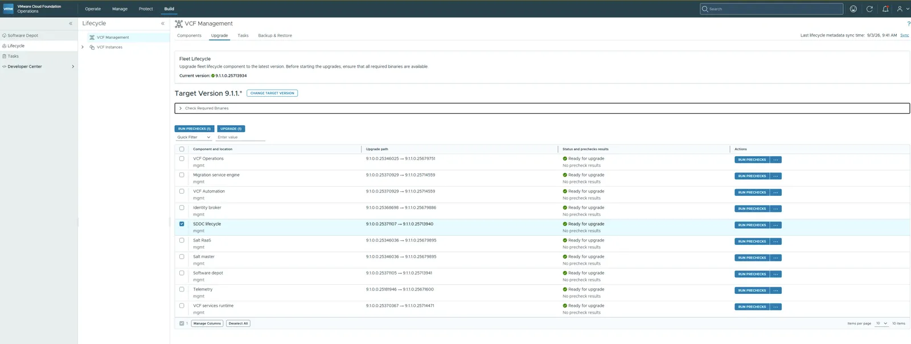
Task: Check the Salt master row checkbox
Action: [x=182, y=256]
